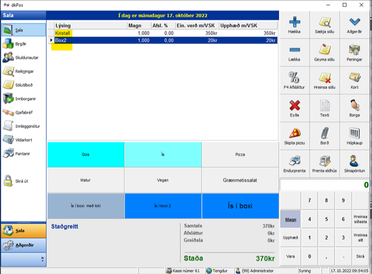Click the Endurprenta printer icon
This screenshot has width=372, height=274.
(294, 161)
